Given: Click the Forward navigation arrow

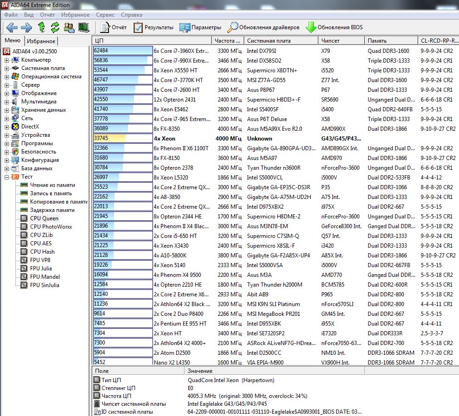Looking at the screenshot, I should click(x=26, y=27).
